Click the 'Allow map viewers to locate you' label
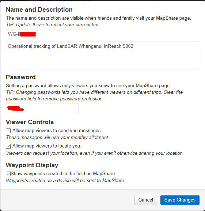Screen dimensions: 205x211 [x=47, y=146]
